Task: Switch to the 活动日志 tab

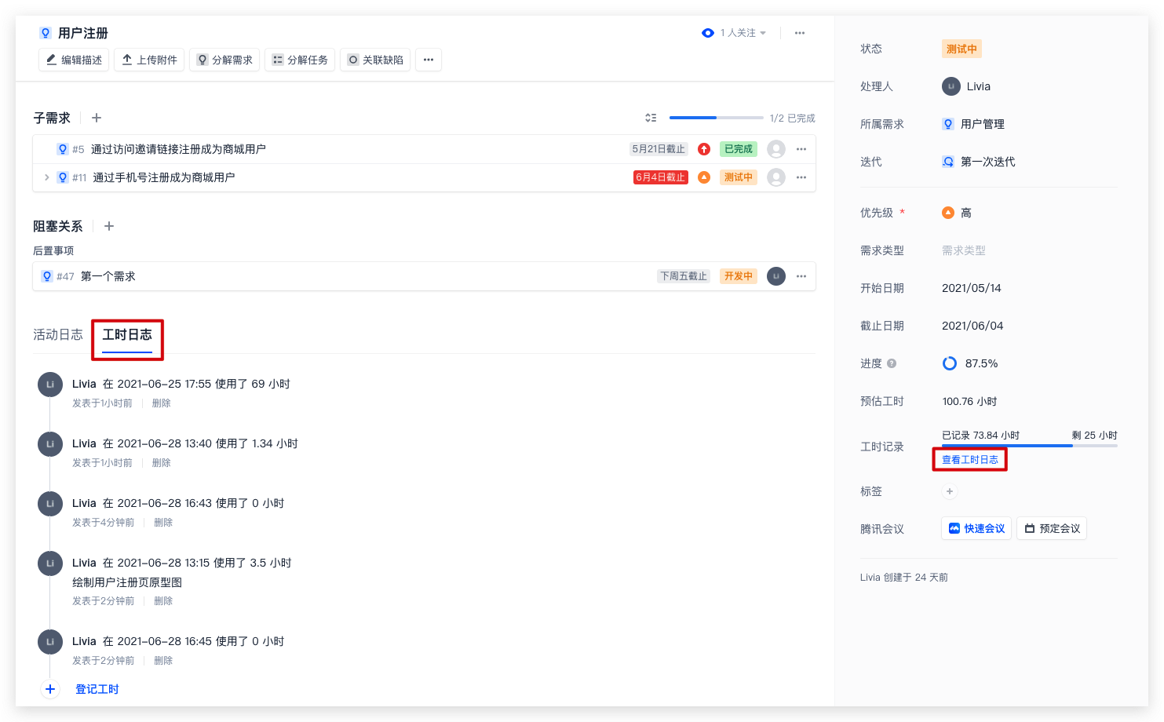Action: (58, 335)
